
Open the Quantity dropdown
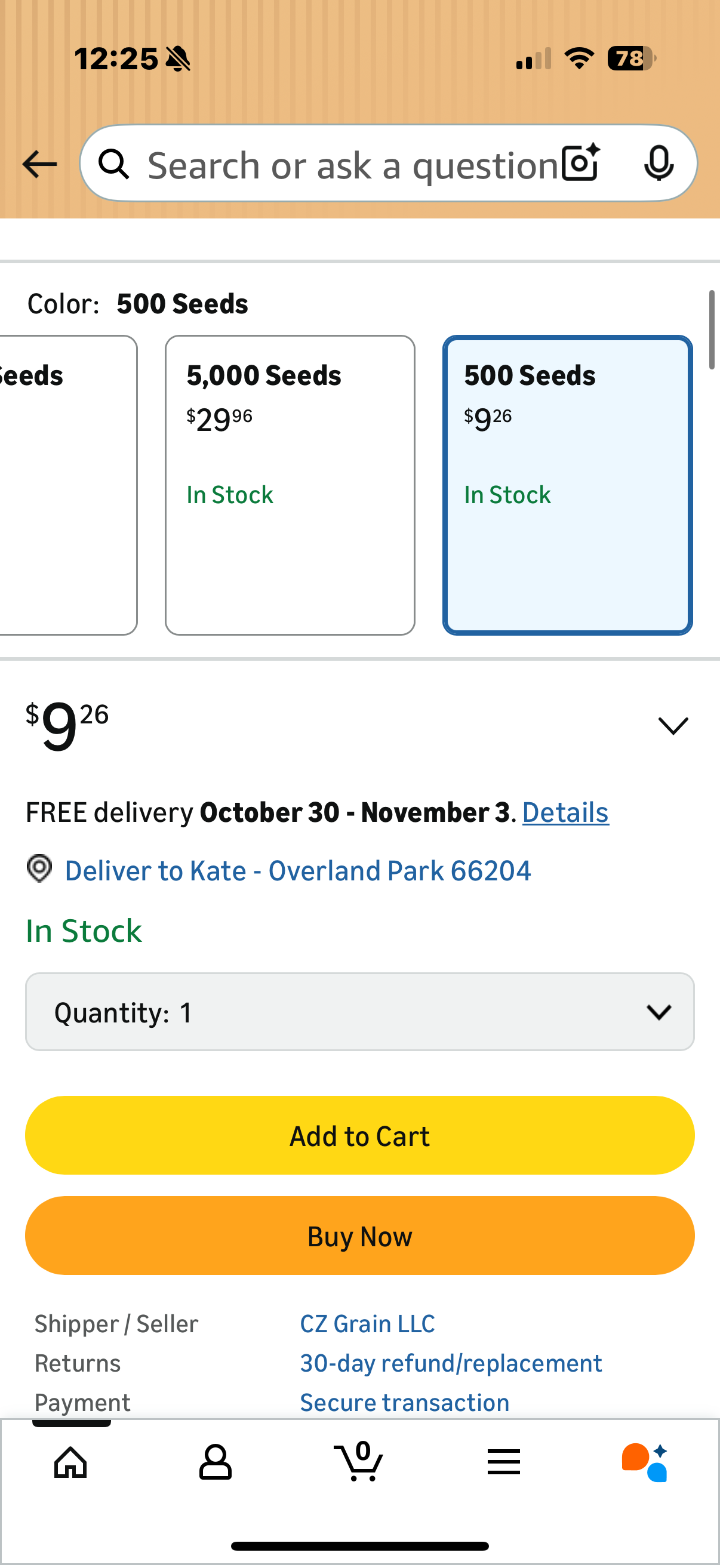point(359,1012)
